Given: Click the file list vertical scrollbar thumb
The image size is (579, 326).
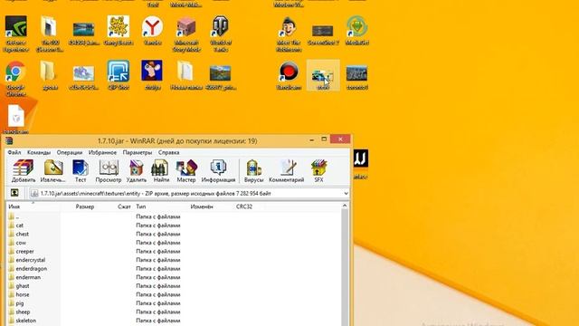Looking at the screenshot, I should (345, 268).
